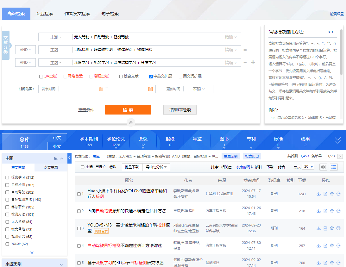
Task: Collapse the search panel with up chevrons
Action: coord(131,123)
